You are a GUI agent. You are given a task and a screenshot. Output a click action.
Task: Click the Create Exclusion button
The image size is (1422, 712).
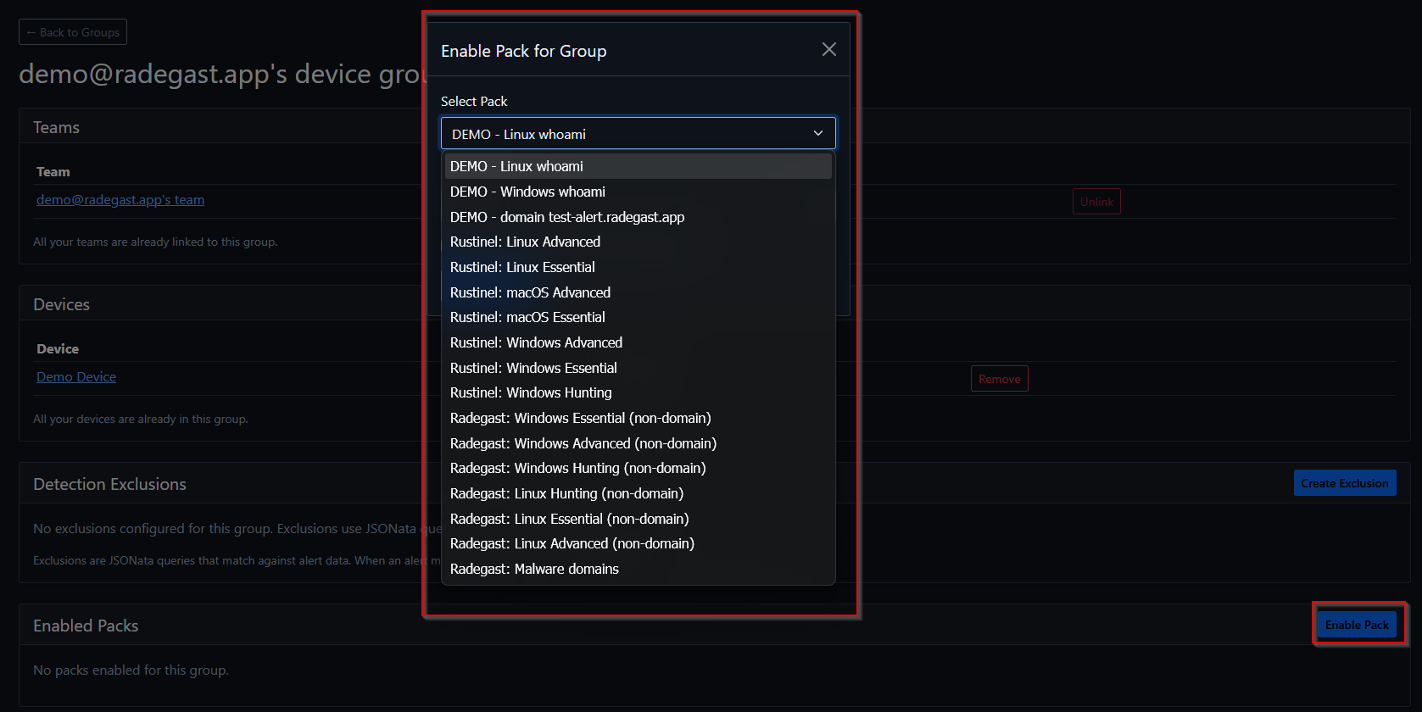point(1345,483)
